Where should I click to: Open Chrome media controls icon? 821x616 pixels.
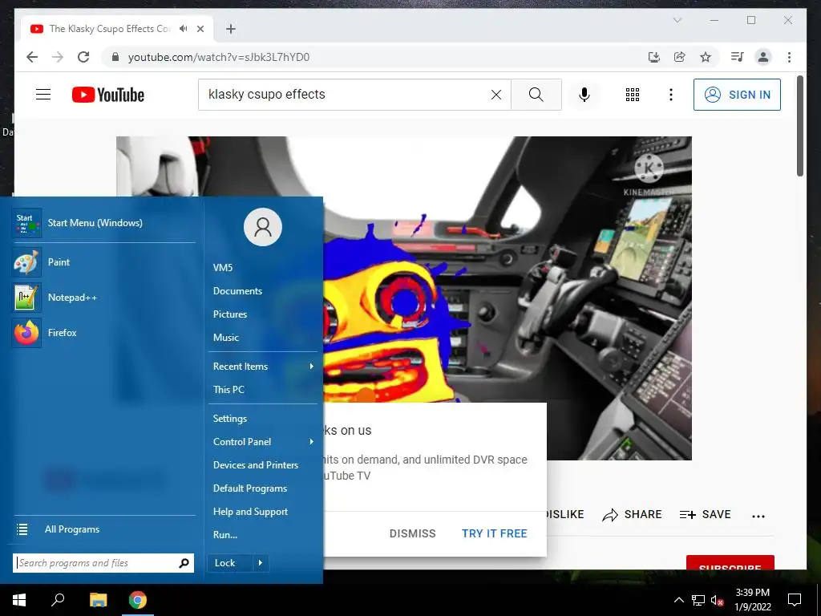point(738,57)
